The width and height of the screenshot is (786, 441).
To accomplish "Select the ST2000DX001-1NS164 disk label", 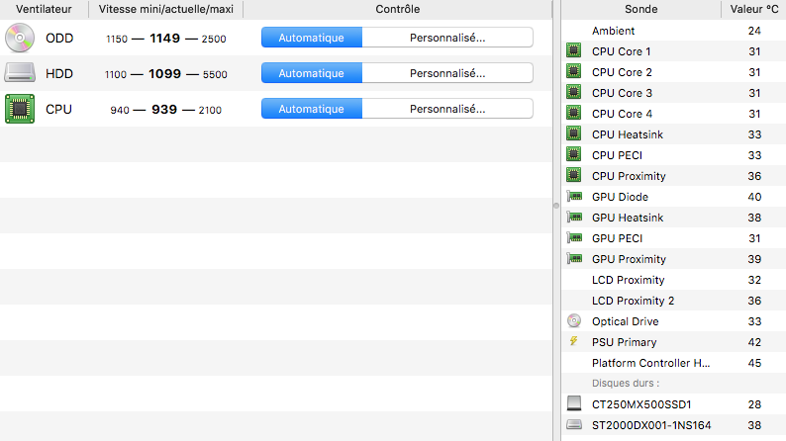I will (x=651, y=425).
